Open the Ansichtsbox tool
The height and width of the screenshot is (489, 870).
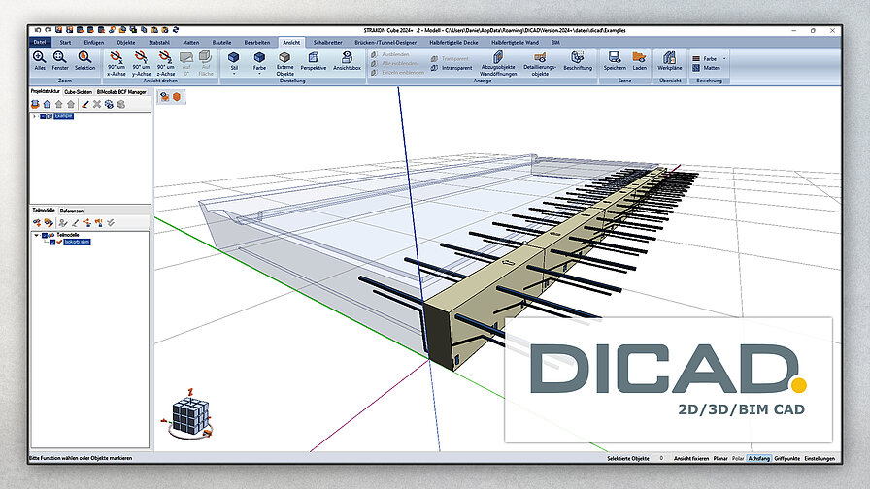coord(347,61)
